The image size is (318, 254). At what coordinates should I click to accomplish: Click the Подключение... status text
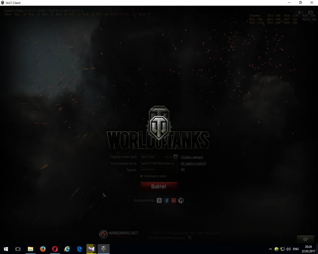[159, 109]
